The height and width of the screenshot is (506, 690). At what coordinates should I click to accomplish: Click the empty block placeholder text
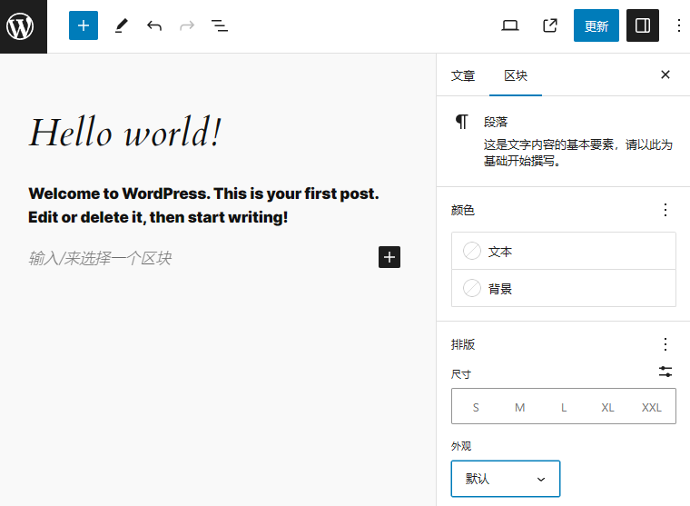coord(100,258)
